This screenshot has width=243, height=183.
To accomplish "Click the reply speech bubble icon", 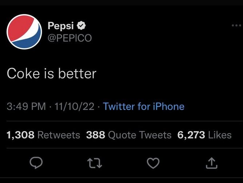I will coord(36,163).
